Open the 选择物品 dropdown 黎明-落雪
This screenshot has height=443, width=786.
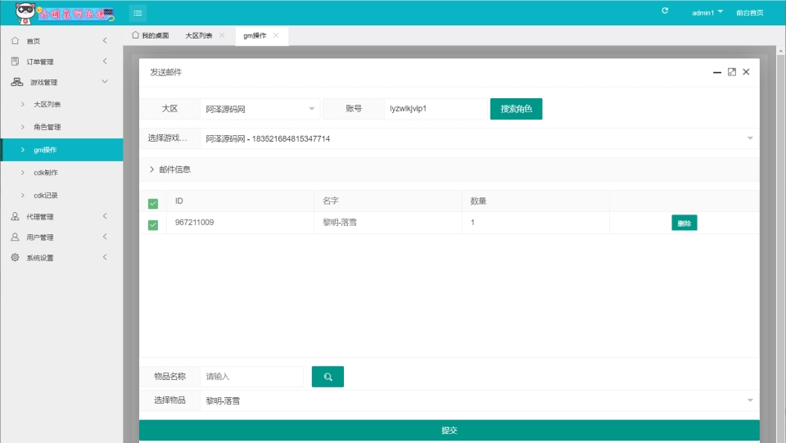tap(480, 401)
